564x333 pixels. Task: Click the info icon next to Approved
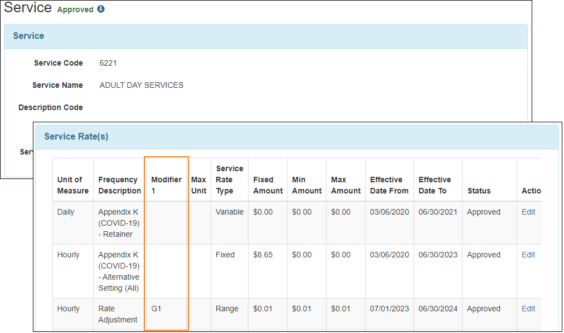click(x=101, y=9)
